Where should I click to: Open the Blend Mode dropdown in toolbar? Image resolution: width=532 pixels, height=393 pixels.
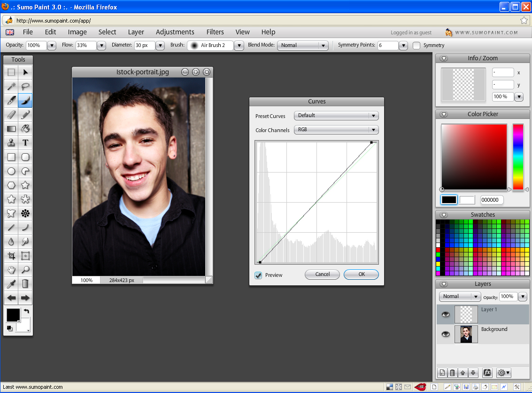tap(302, 46)
